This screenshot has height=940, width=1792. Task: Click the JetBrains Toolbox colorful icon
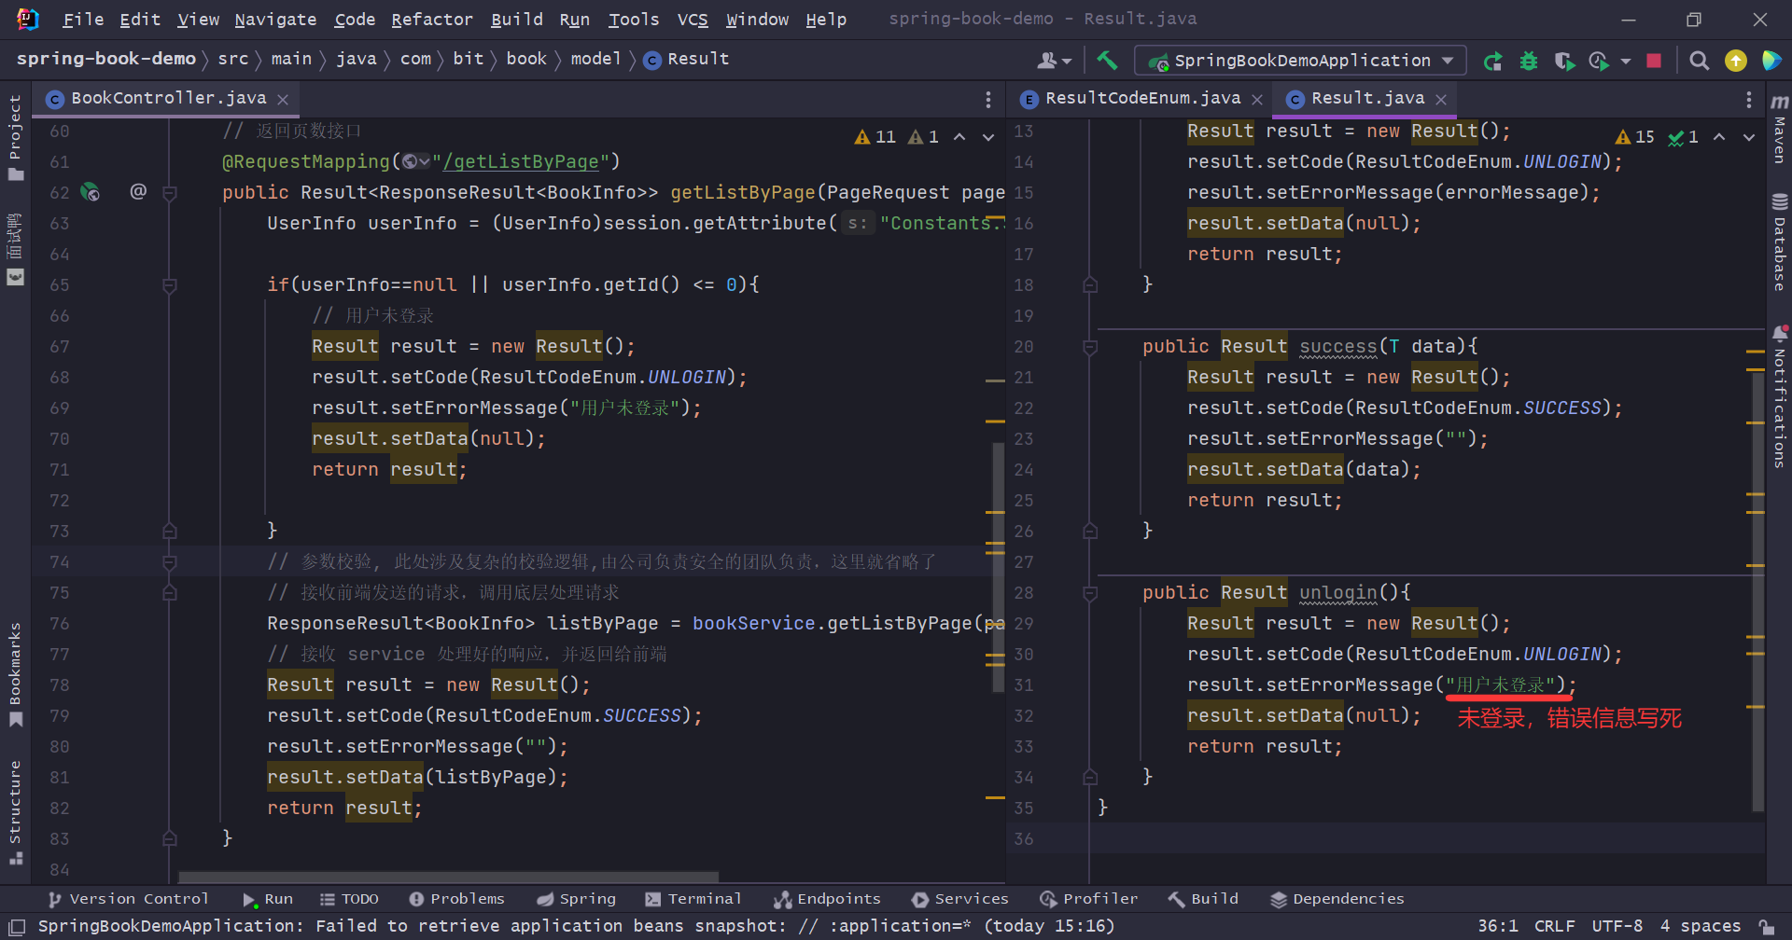click(1771, 61)
